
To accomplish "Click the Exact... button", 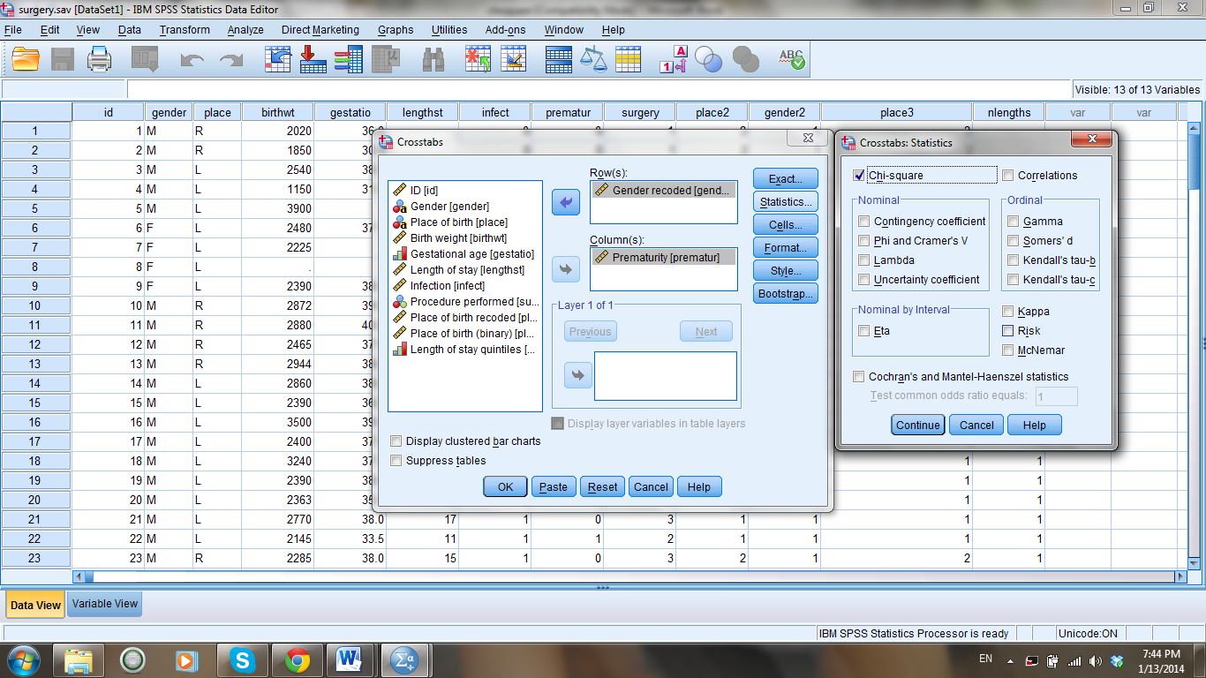I will click(x=786, y=179).
